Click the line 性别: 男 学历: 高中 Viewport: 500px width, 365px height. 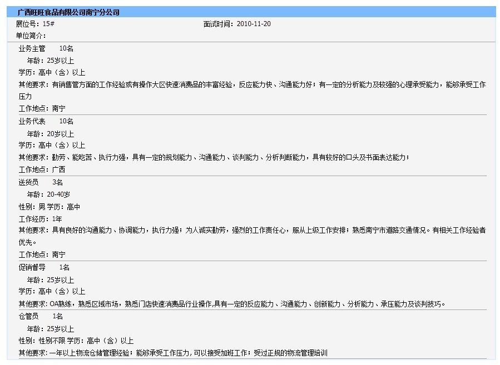(x=49, y=207)
